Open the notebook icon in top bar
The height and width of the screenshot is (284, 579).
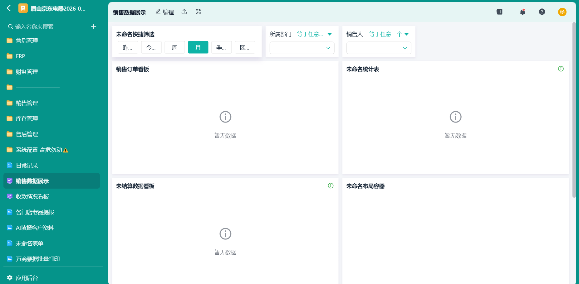(499, 12)
